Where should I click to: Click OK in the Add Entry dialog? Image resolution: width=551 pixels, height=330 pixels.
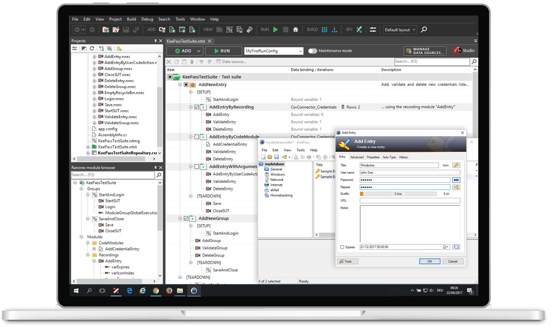click(429, 261)
